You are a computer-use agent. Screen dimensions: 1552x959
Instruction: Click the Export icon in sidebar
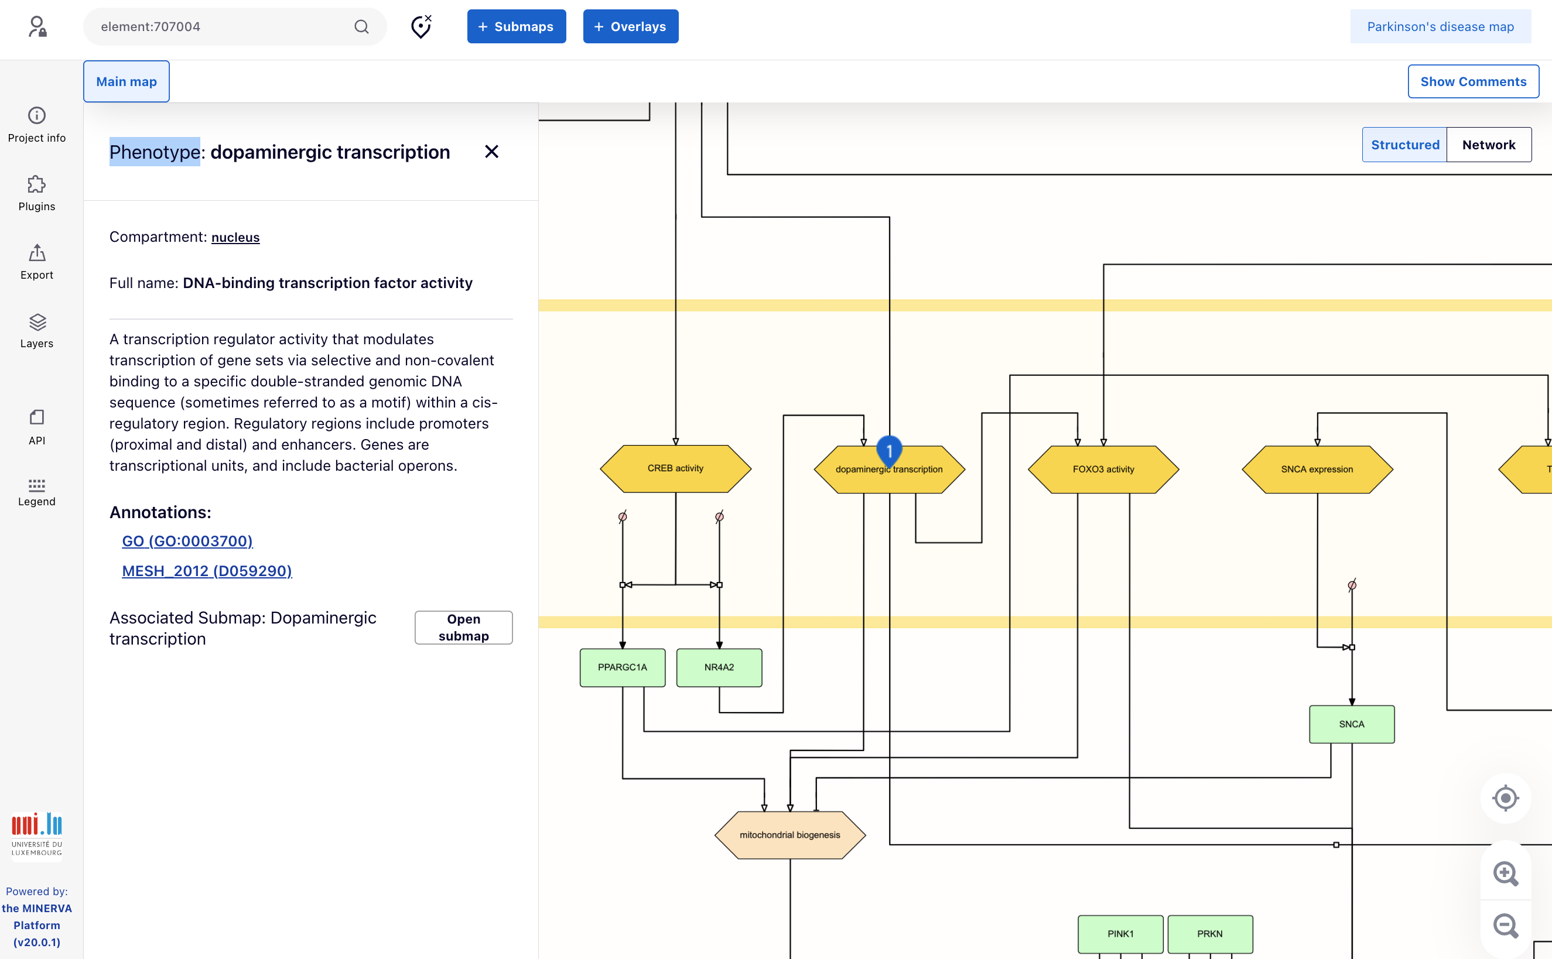coord(37,261)
